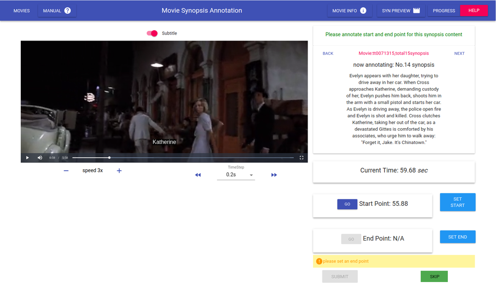
Task: Expand the TimeStep 0.2s dropdown
Action: click(x=236, y=175)
